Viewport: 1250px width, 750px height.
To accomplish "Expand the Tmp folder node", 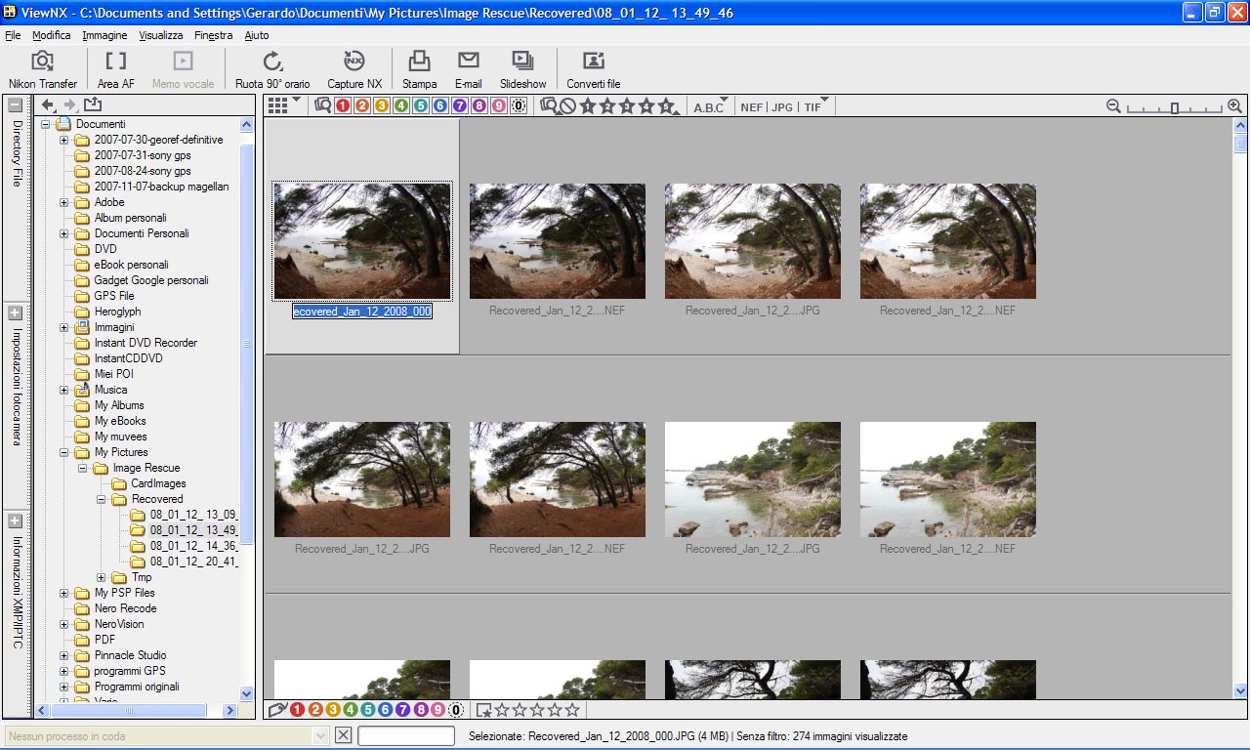I will tap(101, 577).
